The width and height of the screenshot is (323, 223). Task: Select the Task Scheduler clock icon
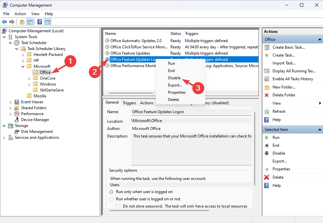point(17,43)
